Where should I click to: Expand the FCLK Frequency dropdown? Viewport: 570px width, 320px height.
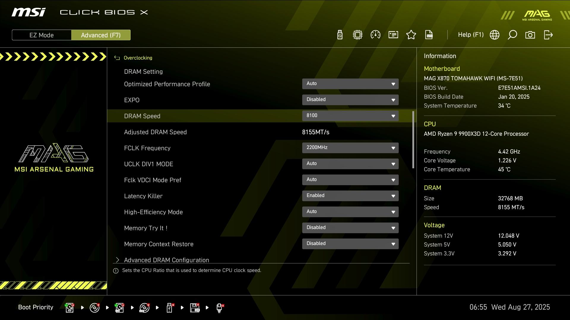350,148
